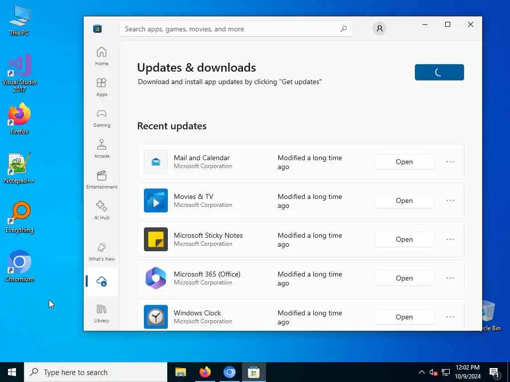Open Chromium from taskbar
The width and height of the screenshot is (510, 382).
pos(229,372)
